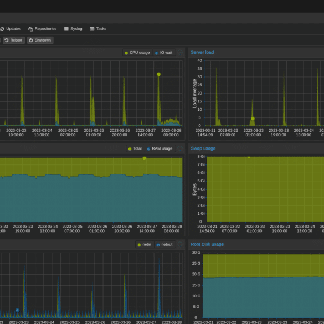Toggle the netout legend entry
The image size is (324, 324).
point(165,244)
